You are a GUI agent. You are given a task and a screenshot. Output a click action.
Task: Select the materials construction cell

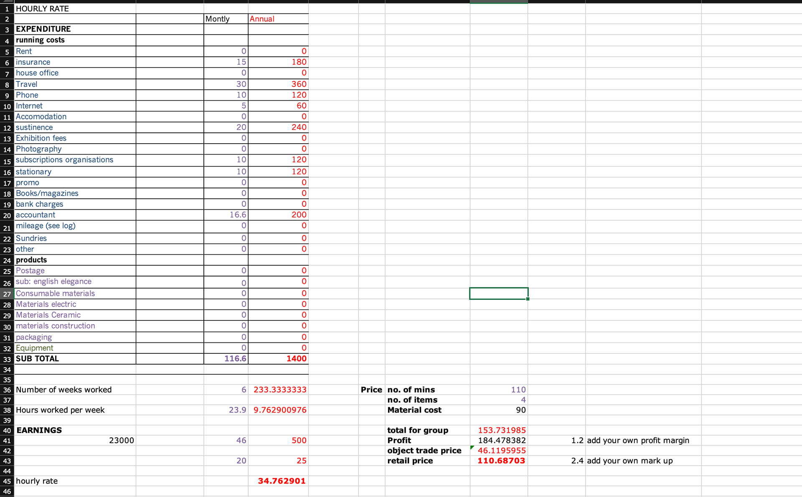[75, 326]
